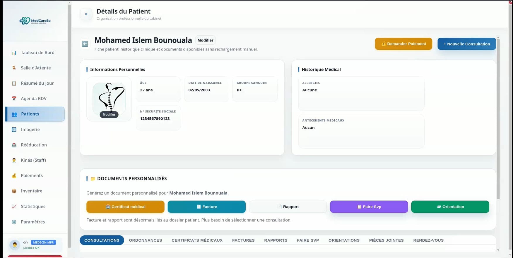Screen dimensions: 513x258
Task: Click the age value 22 ans
Action: coord(146,90)
